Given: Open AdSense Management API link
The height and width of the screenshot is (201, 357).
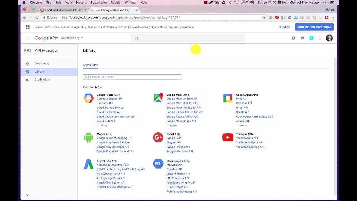Looking at the screenshot, I should (113, 165).
